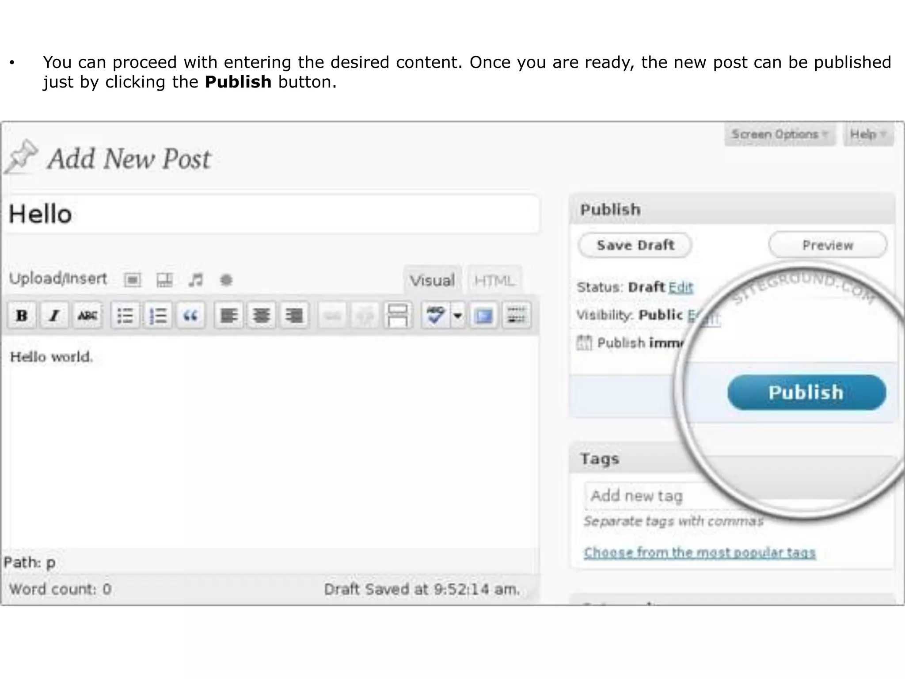This screenshot has width=905, height=679.
Task: Show the kitchen sink toolbar row
Action: [x=517, y=315]
